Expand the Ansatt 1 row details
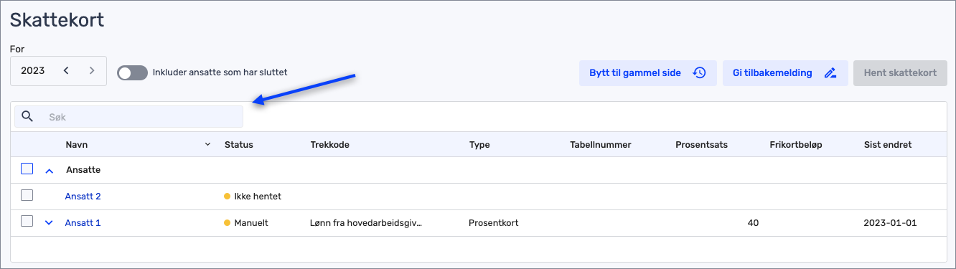The width and height of the screenshot is (956, 269). point(50,223)
